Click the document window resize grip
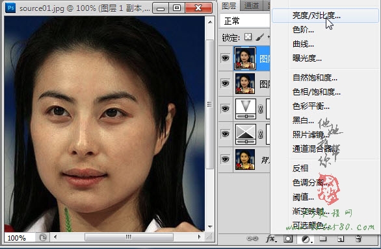 click(x=209, y=237)
